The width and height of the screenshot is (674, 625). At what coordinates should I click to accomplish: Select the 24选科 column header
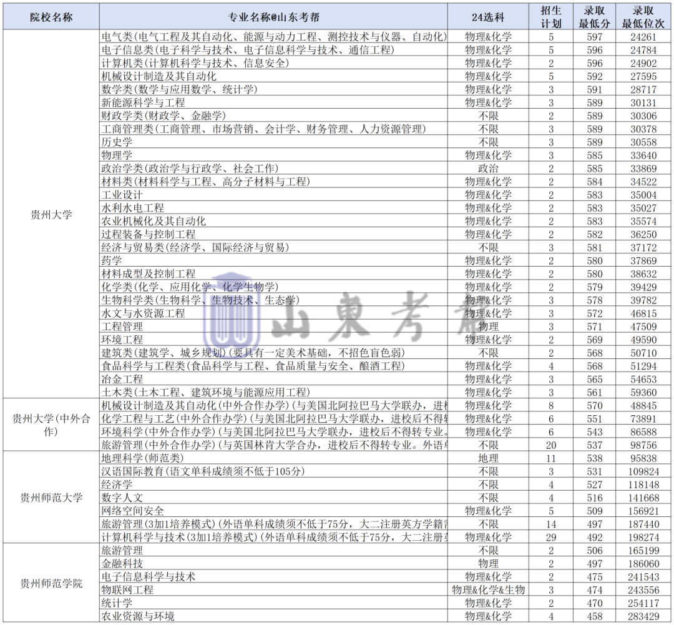click(488, 17)
